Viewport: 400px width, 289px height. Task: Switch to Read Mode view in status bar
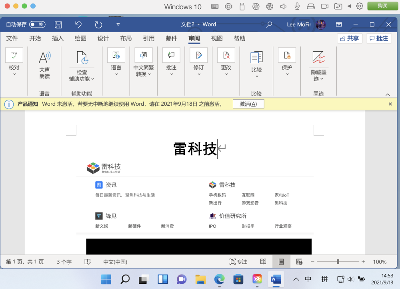pyautogui.click(x=263, y=262)
